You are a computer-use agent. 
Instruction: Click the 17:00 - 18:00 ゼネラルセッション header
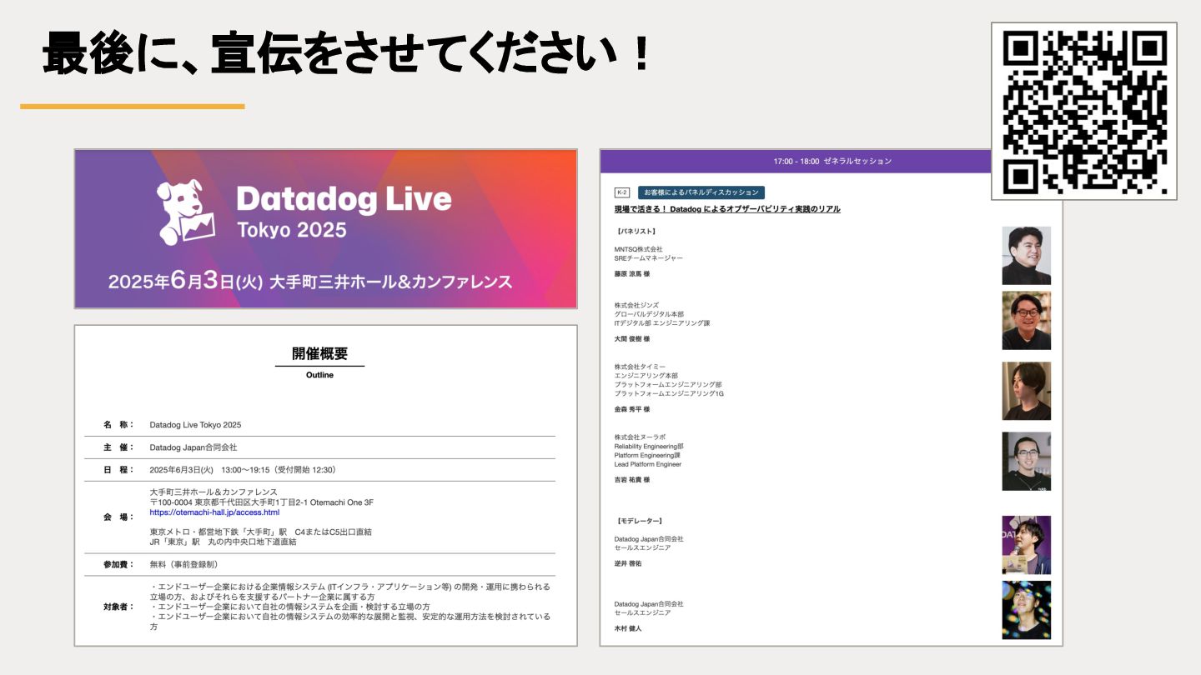[832, 161]
